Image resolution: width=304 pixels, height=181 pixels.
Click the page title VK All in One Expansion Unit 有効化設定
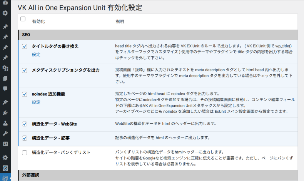point(80,8)
